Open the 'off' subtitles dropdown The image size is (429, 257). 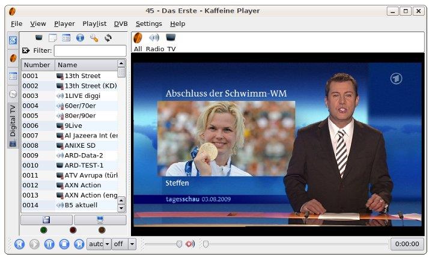124,244
